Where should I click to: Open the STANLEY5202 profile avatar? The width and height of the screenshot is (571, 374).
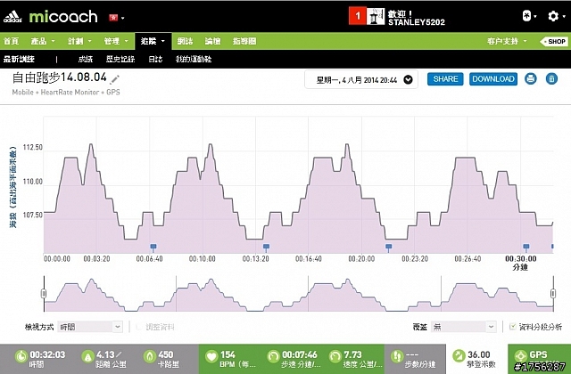click(376, 16)
